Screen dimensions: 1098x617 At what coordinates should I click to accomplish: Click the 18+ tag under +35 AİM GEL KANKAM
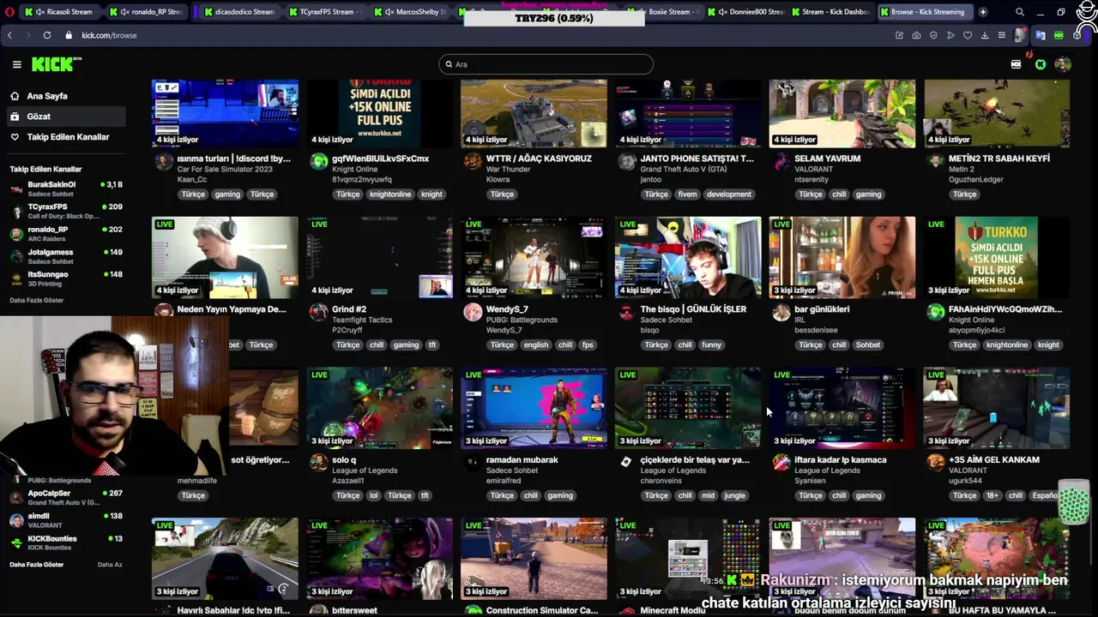[x=992, y=496]
